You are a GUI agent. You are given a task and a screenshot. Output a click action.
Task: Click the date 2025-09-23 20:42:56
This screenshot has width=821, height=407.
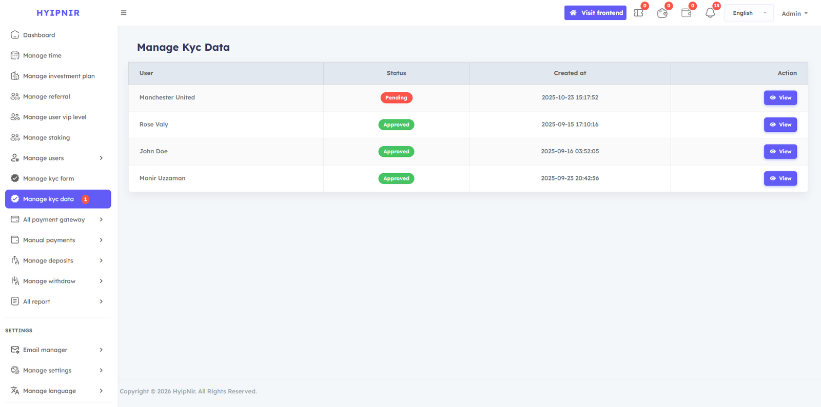click(570, 178)
